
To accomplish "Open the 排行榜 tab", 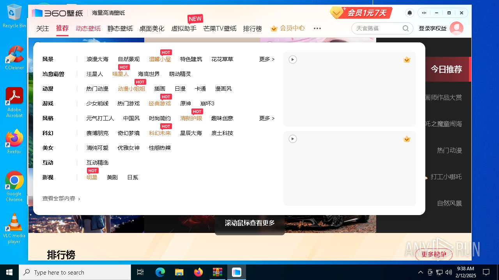I will coord(253,28).
